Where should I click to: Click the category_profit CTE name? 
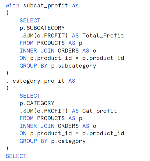39,81
